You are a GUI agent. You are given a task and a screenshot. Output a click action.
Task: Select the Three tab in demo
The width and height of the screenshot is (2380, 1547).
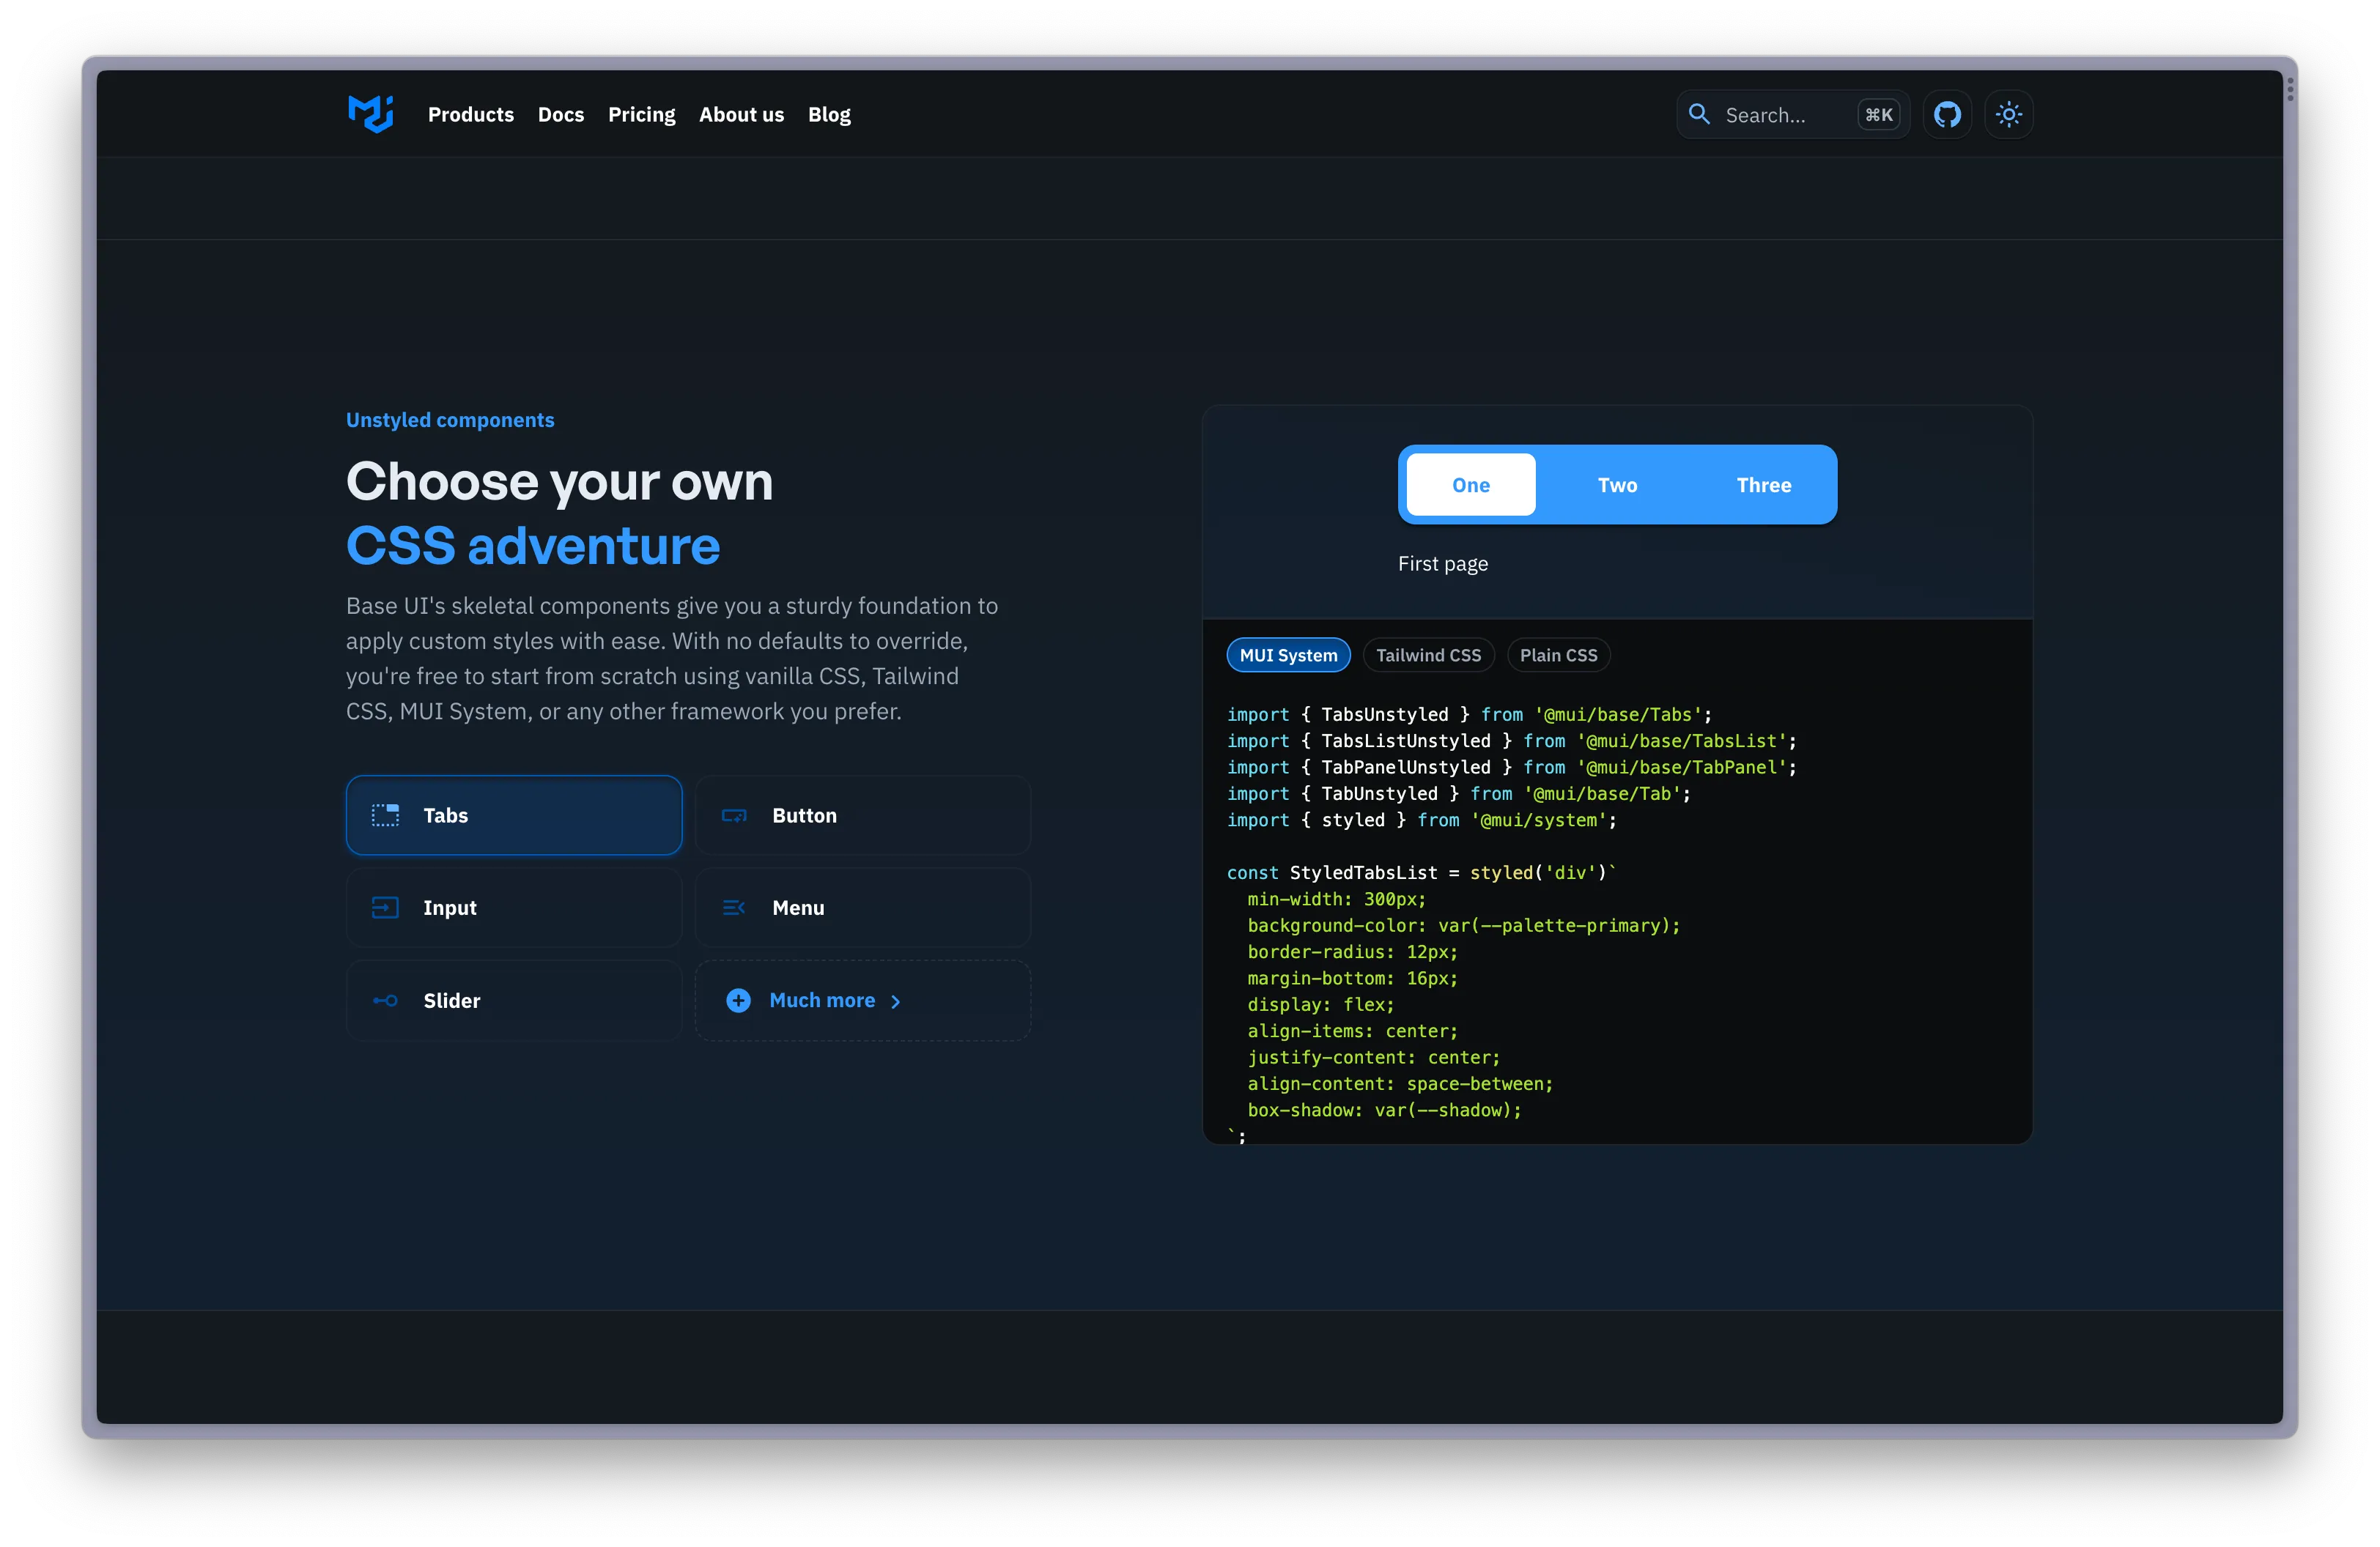pyautogui.click(x=1763, y=485)
